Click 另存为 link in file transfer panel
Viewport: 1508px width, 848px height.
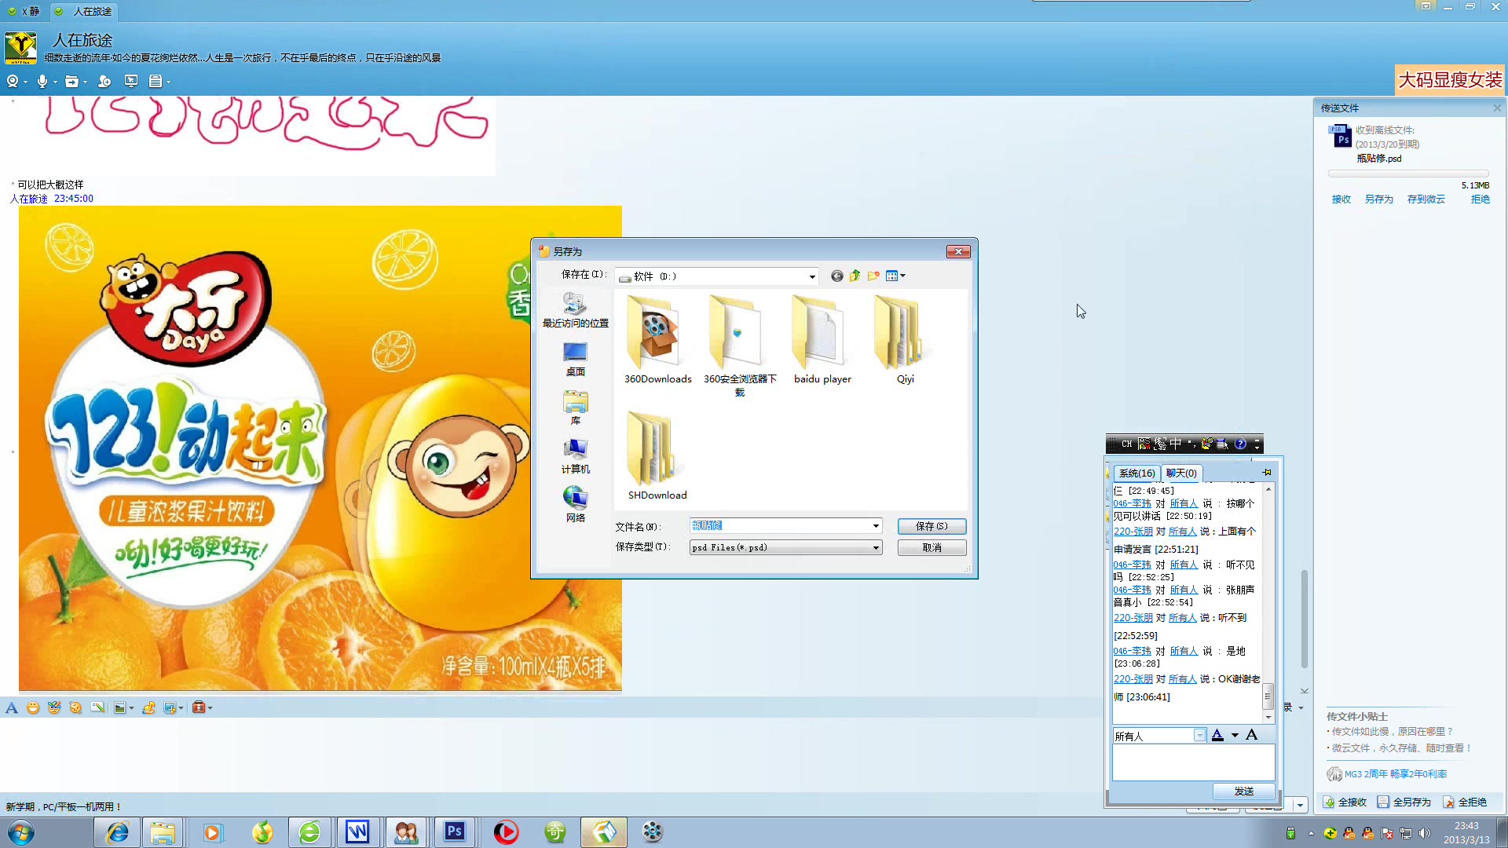[x=1378, y=199]
